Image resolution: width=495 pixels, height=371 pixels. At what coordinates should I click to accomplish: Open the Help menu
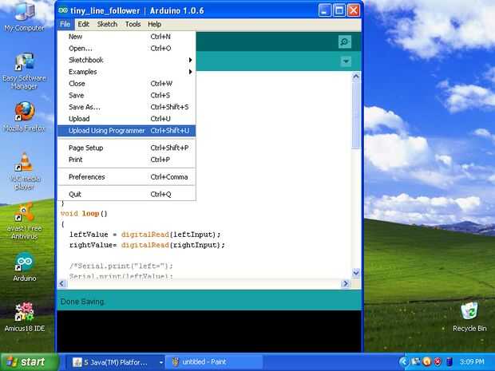click(x=154, y=24)
